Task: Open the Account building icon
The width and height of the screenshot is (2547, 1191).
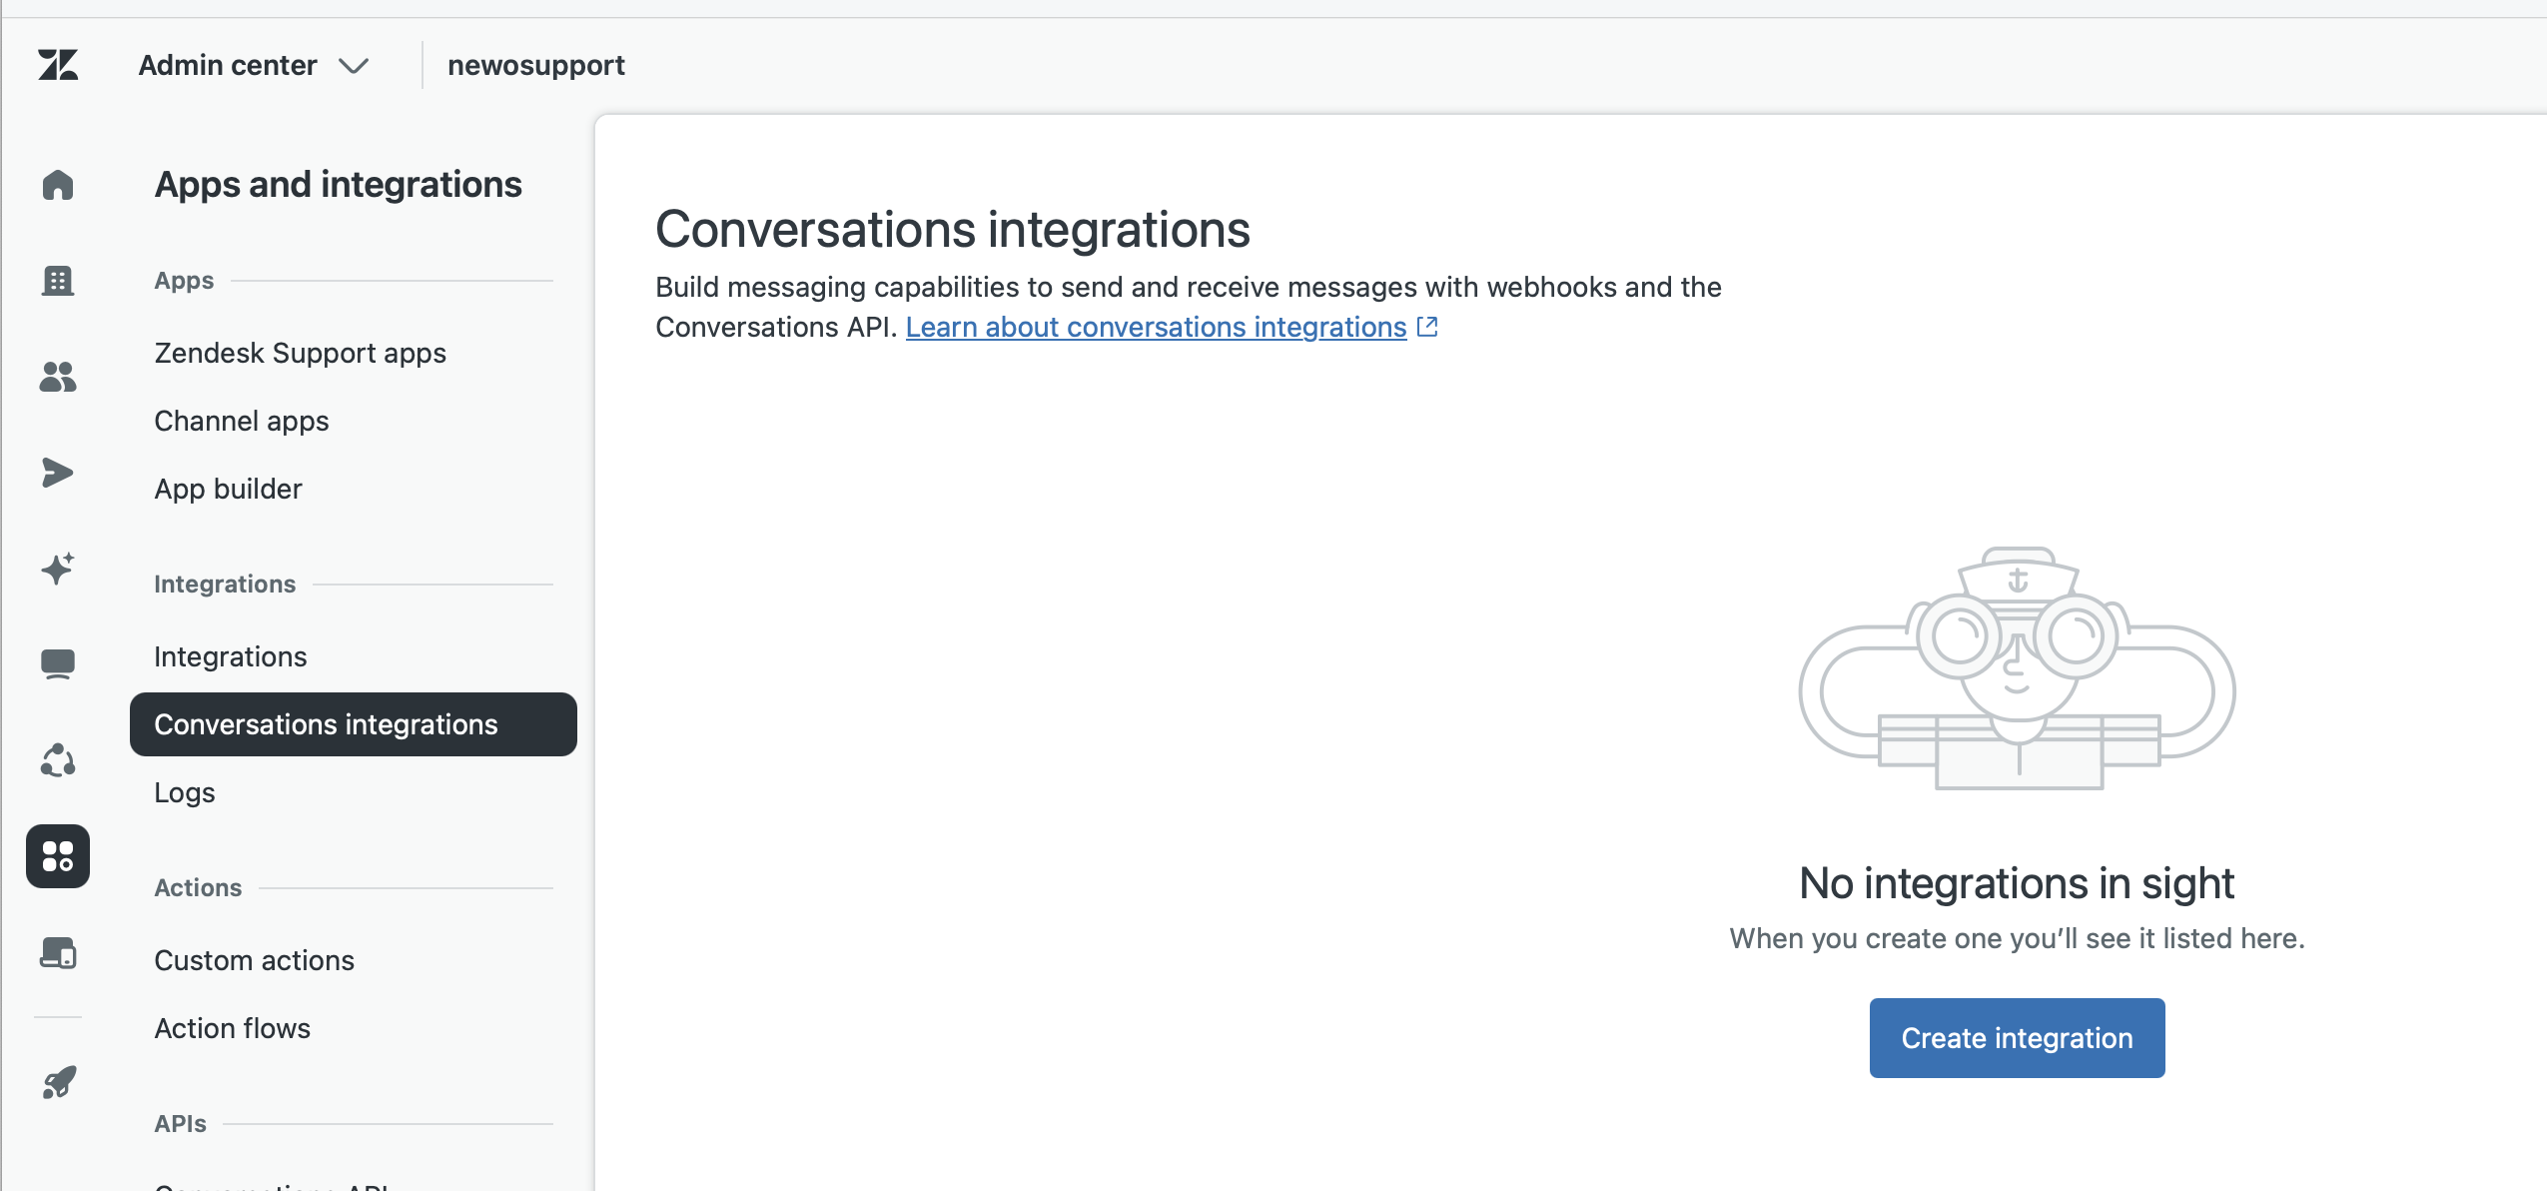Action: click(x=58, y=281)
